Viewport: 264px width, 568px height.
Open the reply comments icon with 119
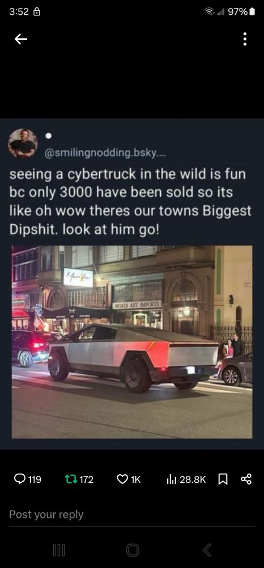pyautogui.click(x=19, y=479)
